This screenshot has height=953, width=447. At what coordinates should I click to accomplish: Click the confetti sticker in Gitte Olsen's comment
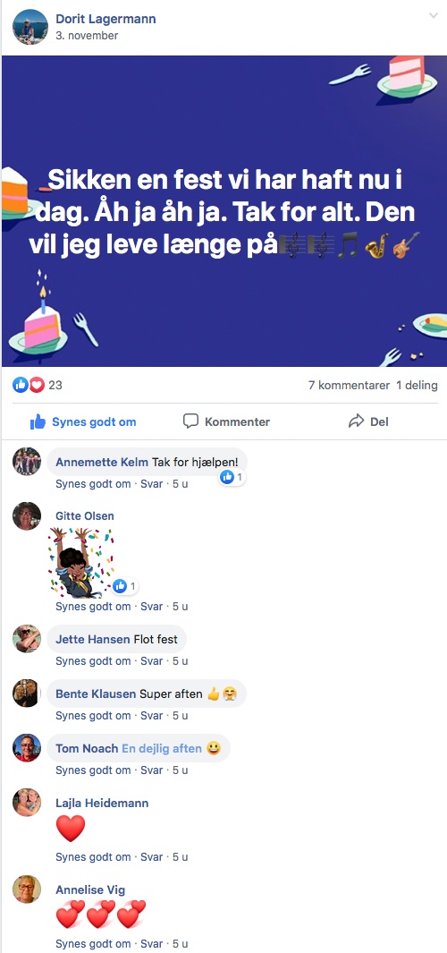[x=81, y=562]
